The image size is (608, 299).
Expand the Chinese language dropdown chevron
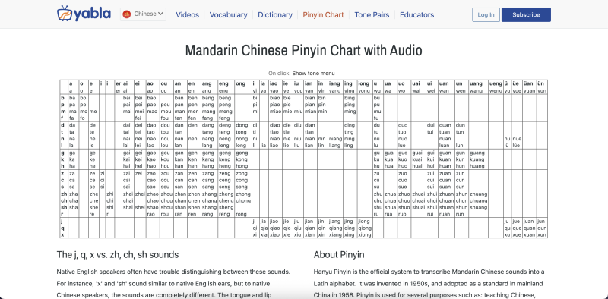click(160, 14)
